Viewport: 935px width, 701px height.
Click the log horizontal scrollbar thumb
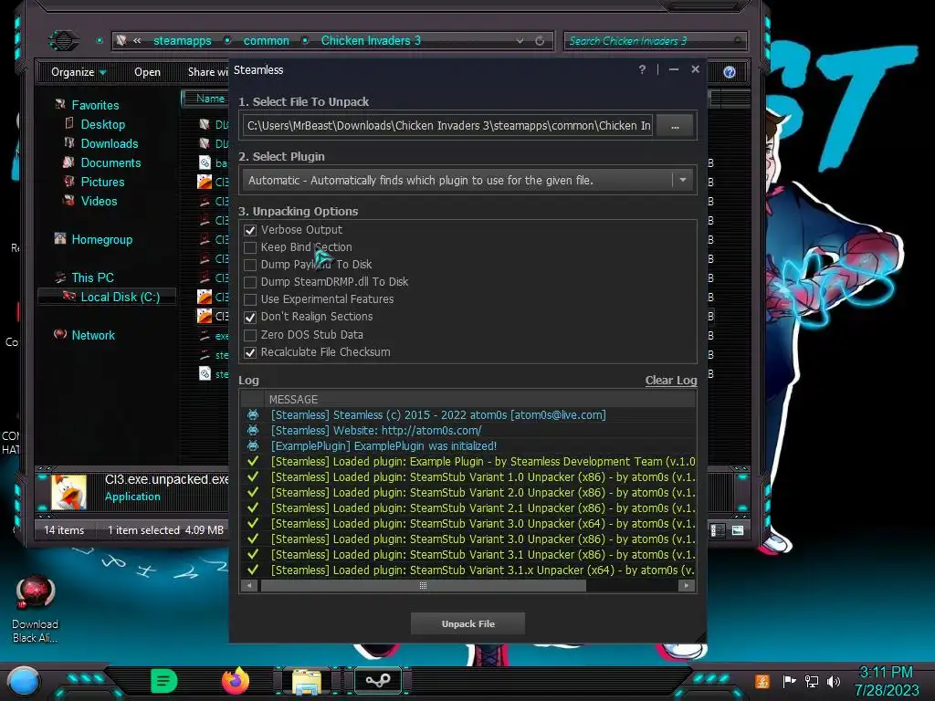[x=424, y=585]
